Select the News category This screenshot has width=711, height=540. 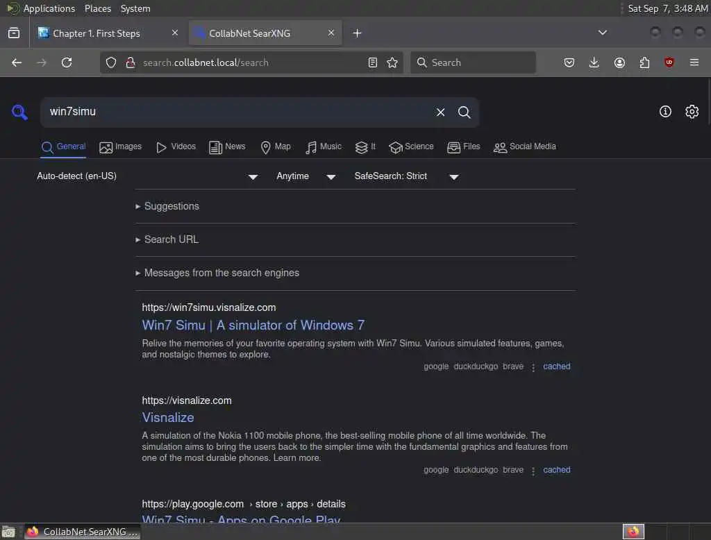227,147
